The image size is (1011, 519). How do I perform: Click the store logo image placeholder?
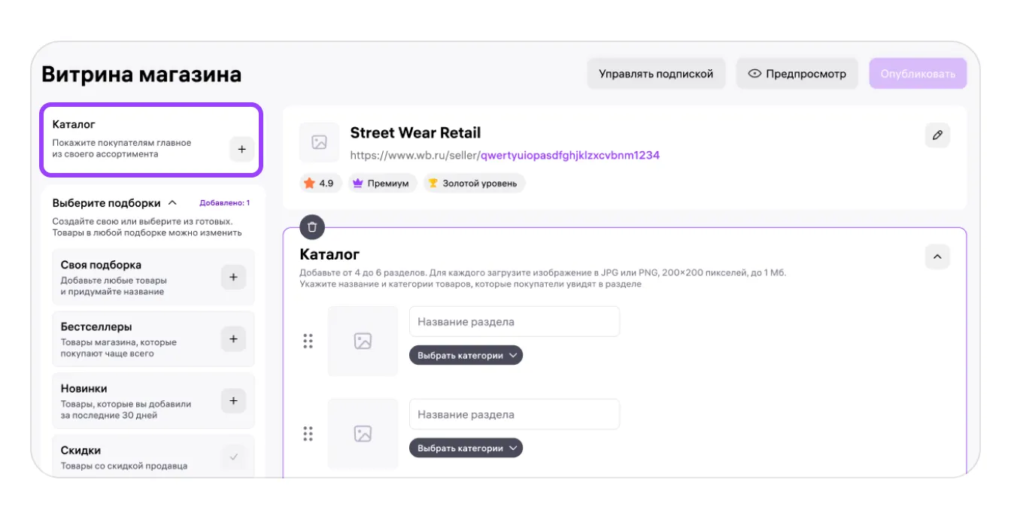tap(319, 142)
